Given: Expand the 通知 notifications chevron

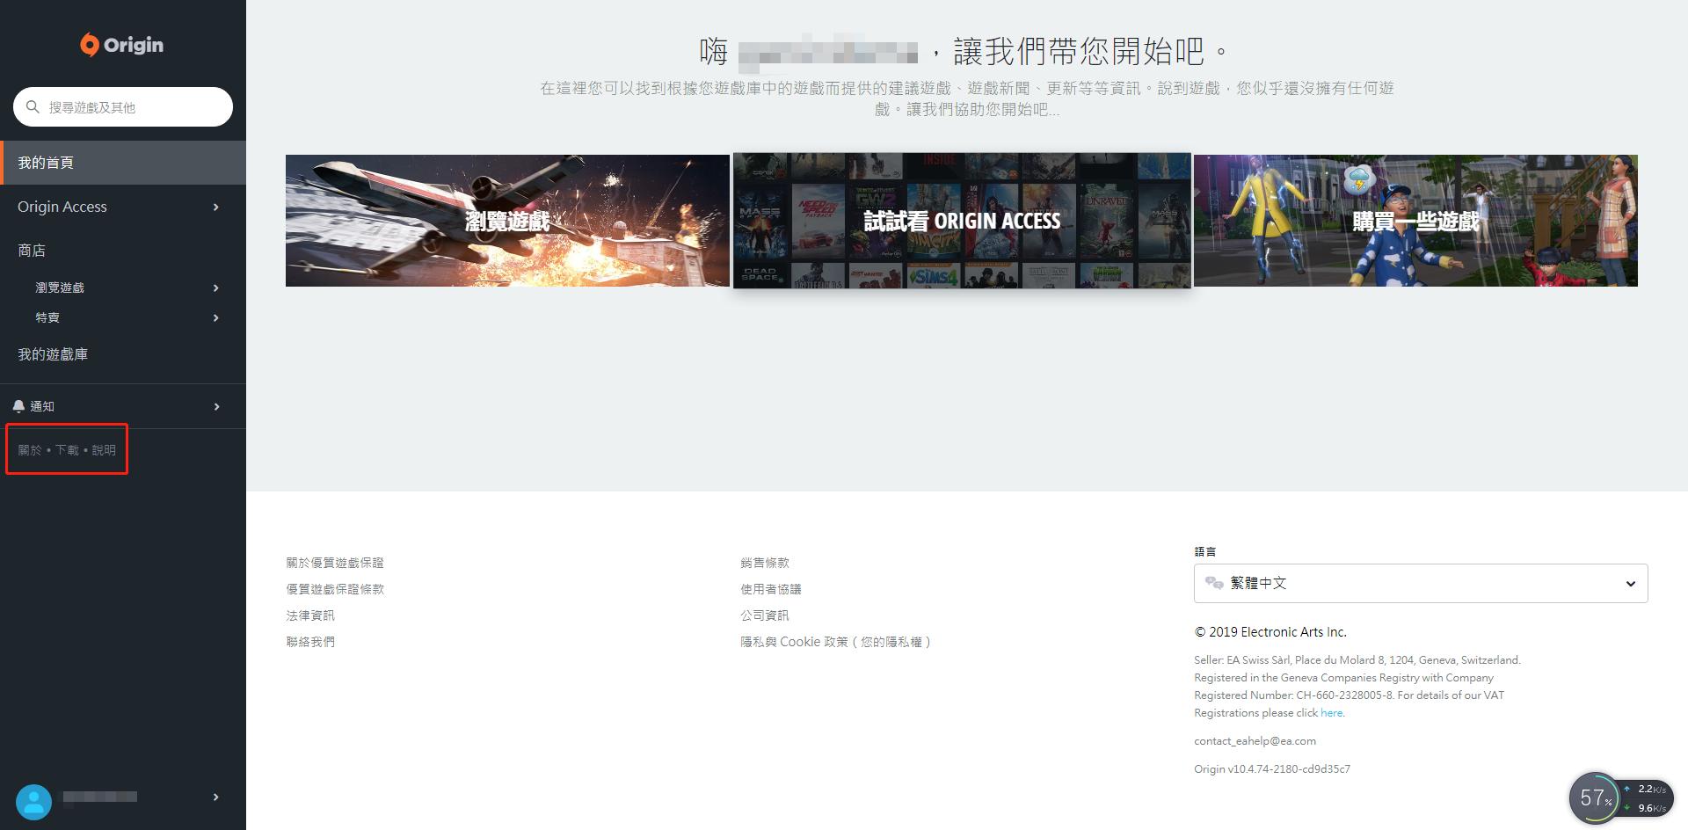Looking at the screenshot, I should (216, 405).
